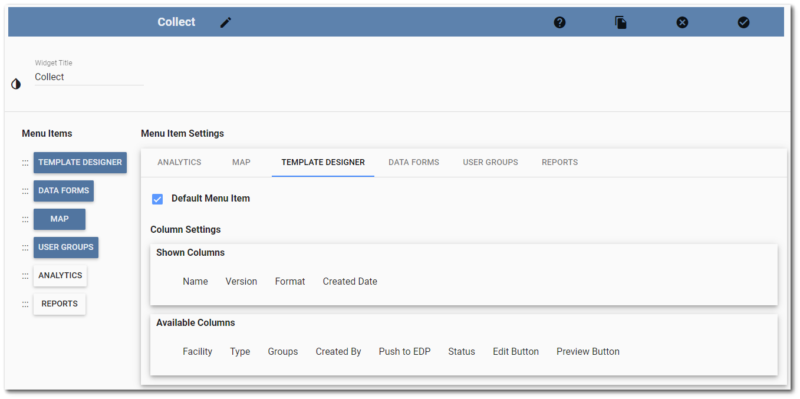
Task: Open the DATA FORMS settings tab
Action: [x=413, y=162]
